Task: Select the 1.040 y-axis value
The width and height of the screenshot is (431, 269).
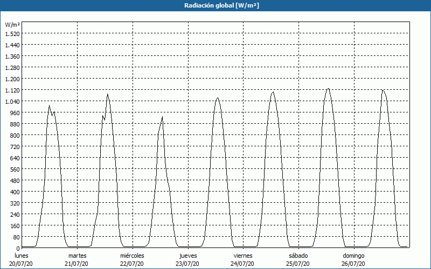Action: (12, 102)
